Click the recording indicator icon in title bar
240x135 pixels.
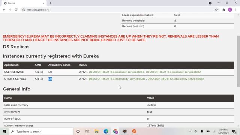210,3
